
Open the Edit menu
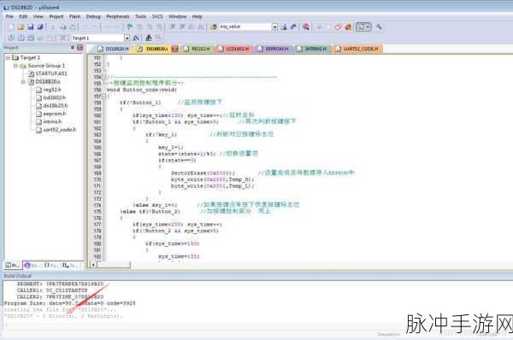[23, 16]
